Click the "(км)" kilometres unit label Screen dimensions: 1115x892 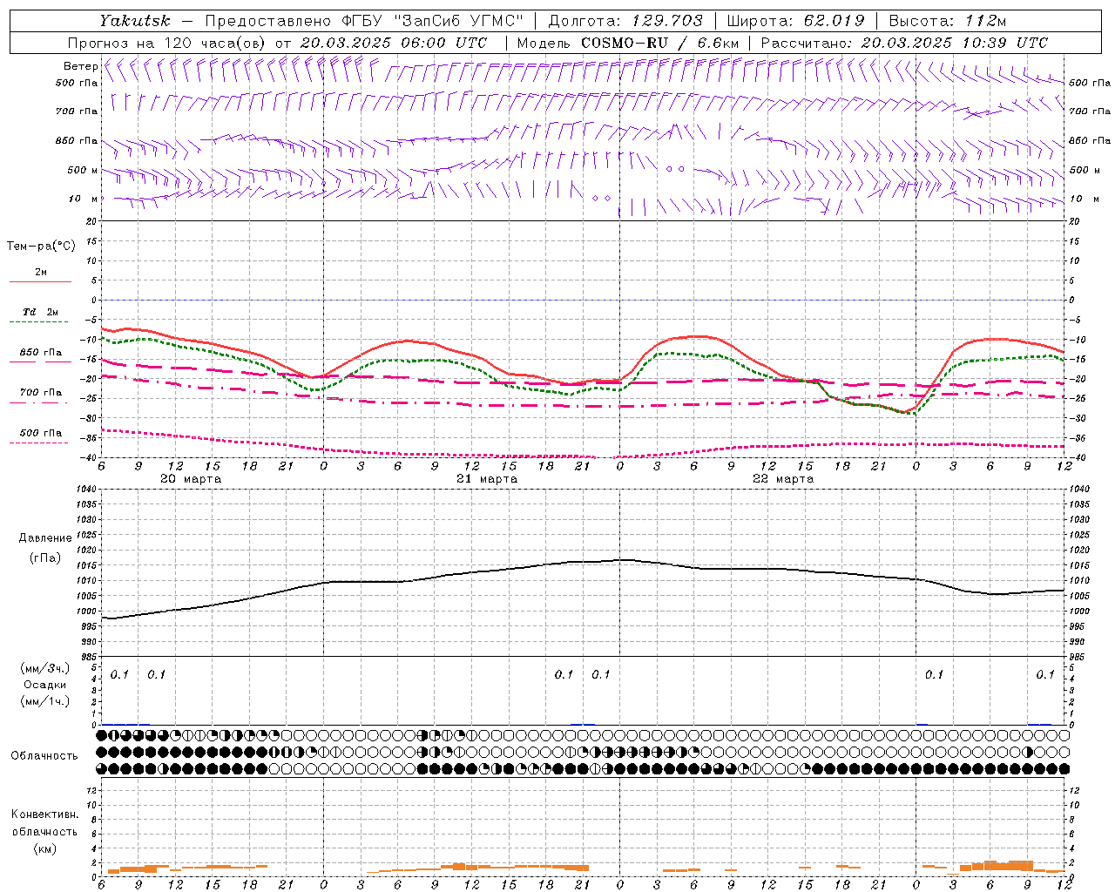point(45,848)
